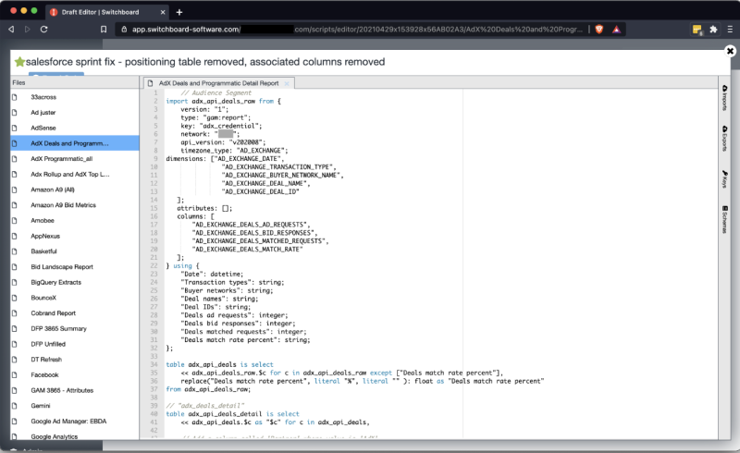The height and width of the screenshot is (453, 740).
Task: Open the Bid Landscape Report file
Action: coord(75,267)
